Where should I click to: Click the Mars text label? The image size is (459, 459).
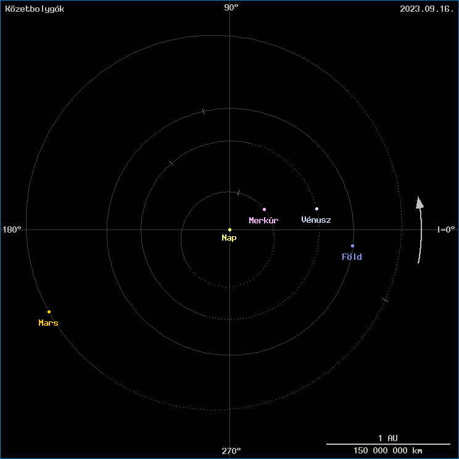click(x=48, y=323)
